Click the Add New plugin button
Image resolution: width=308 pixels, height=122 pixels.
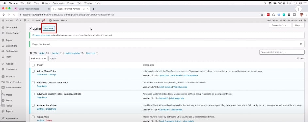click(x=49, y=28)
